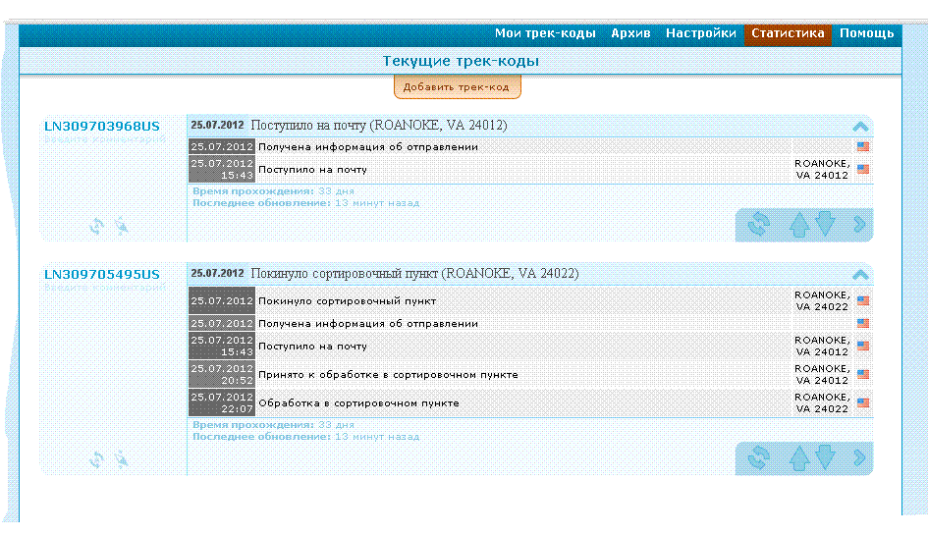Click comment field under LN309705495US
Screen dimensions: 928x535
[x=104, y=288]
